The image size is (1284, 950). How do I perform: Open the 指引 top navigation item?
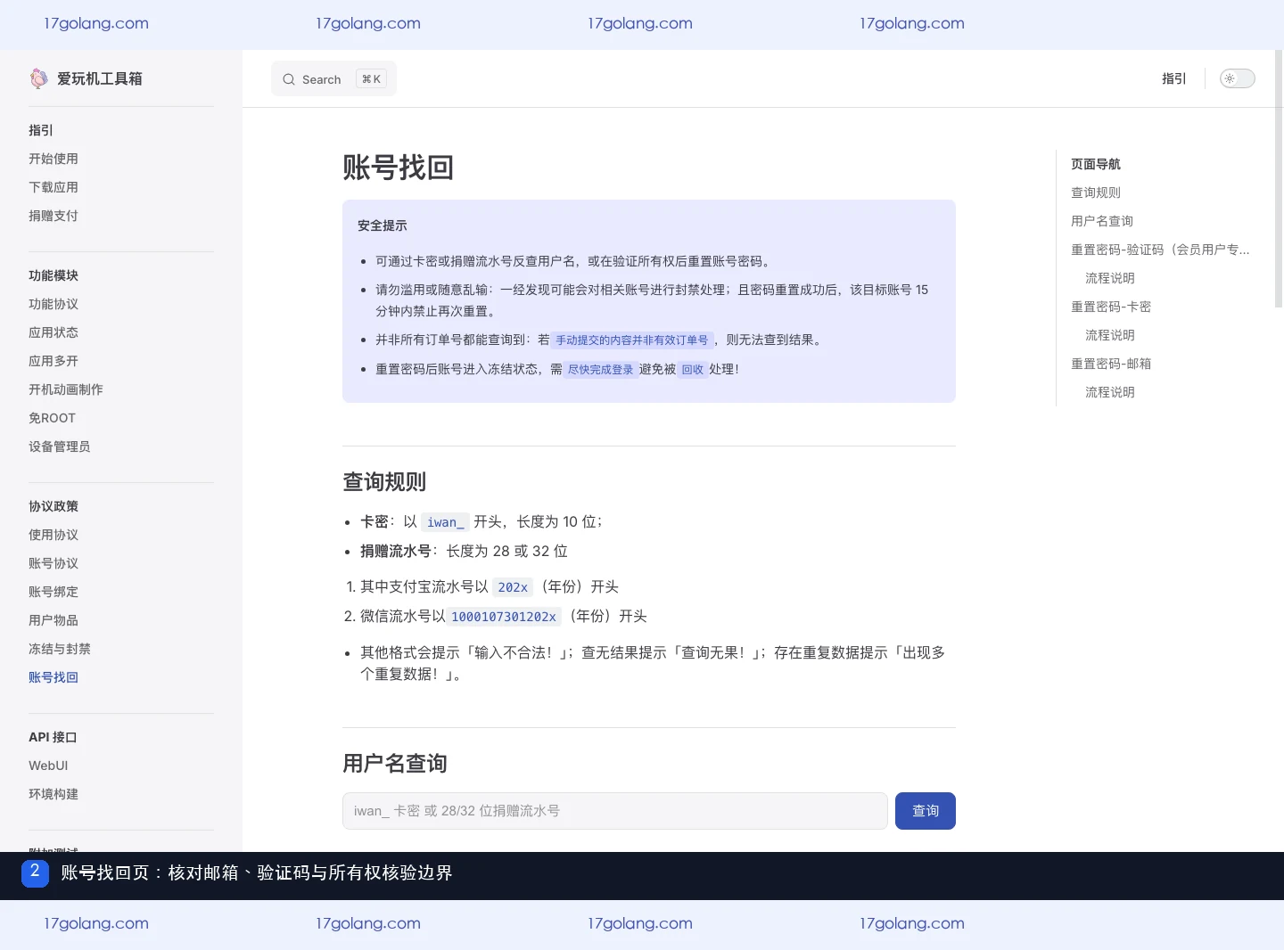tap(1173, 78)
